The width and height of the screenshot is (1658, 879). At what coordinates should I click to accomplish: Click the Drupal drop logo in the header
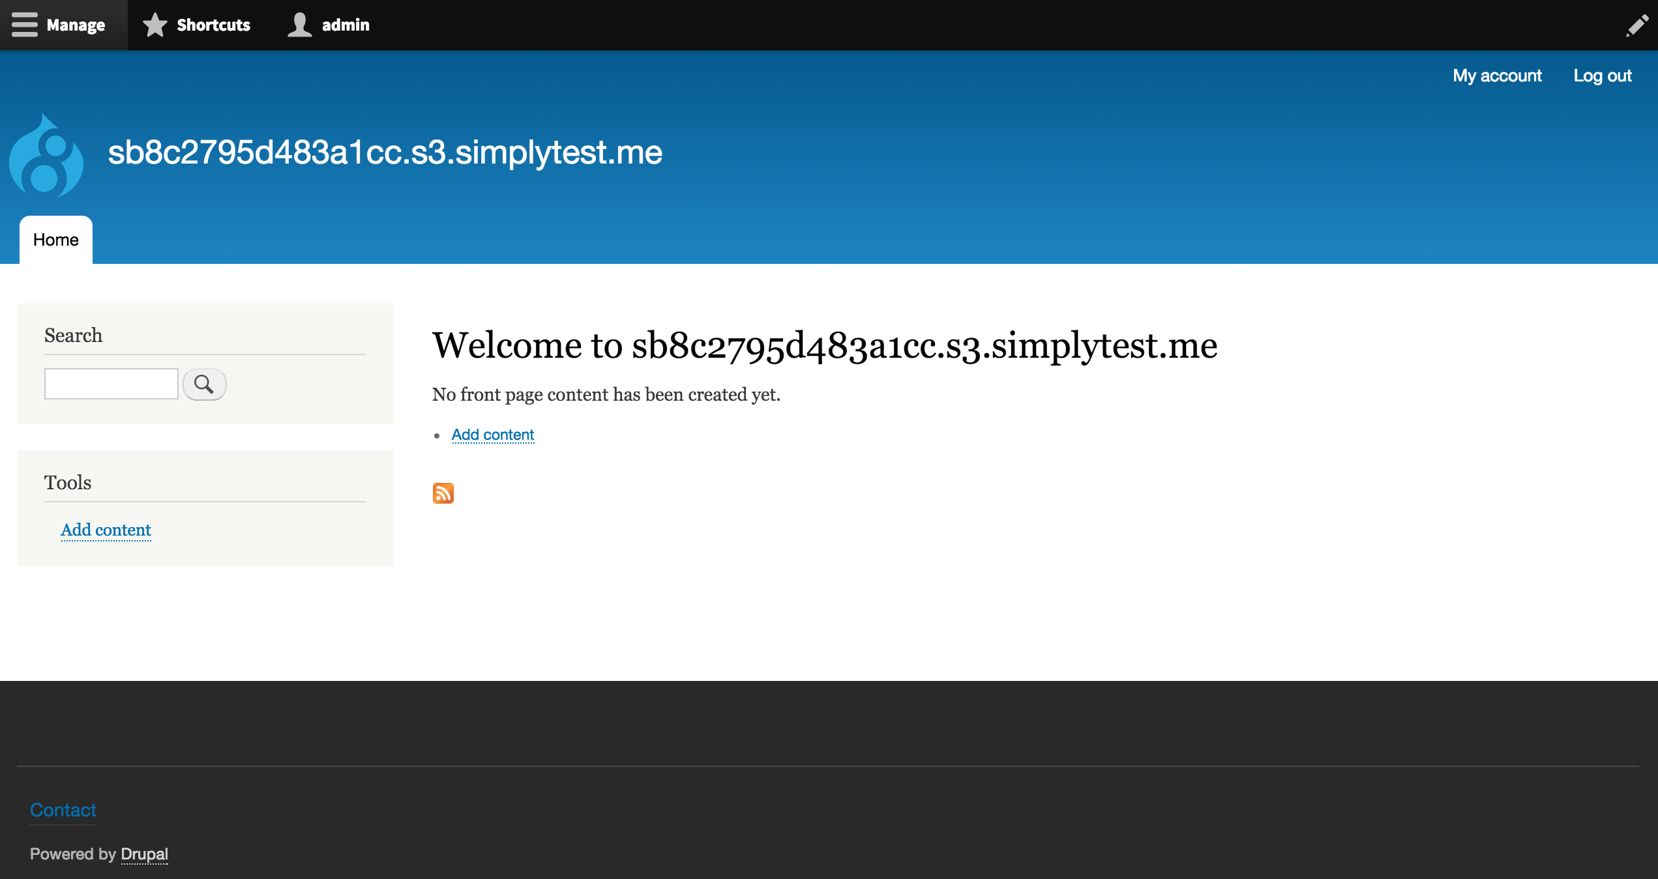pos(46,155)
